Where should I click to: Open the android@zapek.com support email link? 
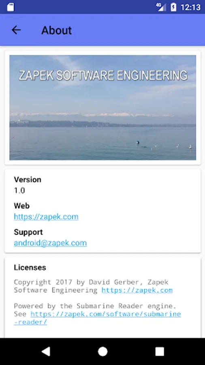[x=50, y=243]
